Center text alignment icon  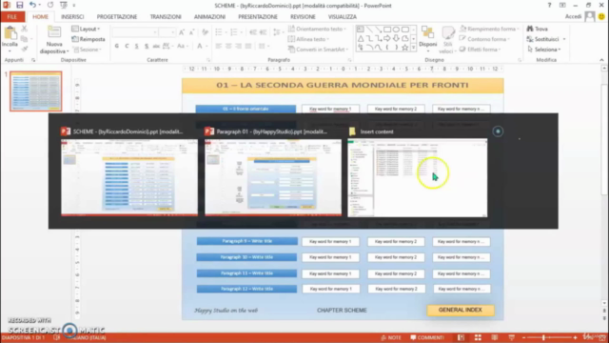coord(228,46)
